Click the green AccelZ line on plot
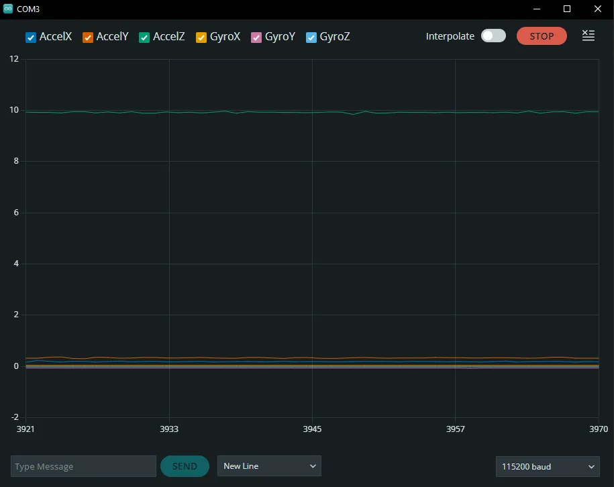Image resolution: width=614 pixels, height=487 pixels. click(x=268, y=112)
